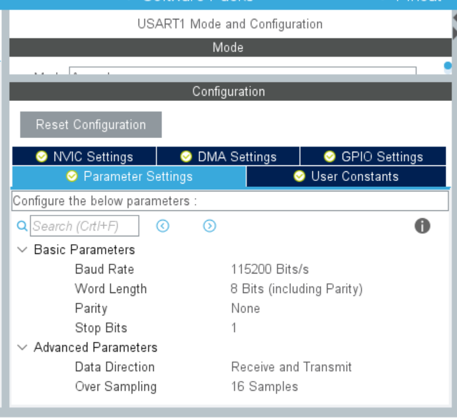Switch to the DMA Settings tab
The width and height of the screenshot is (457, 418).
tap(228, 157)
